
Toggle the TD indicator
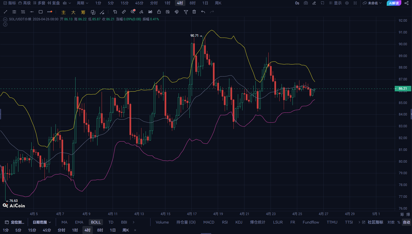(x=111, y=222)
